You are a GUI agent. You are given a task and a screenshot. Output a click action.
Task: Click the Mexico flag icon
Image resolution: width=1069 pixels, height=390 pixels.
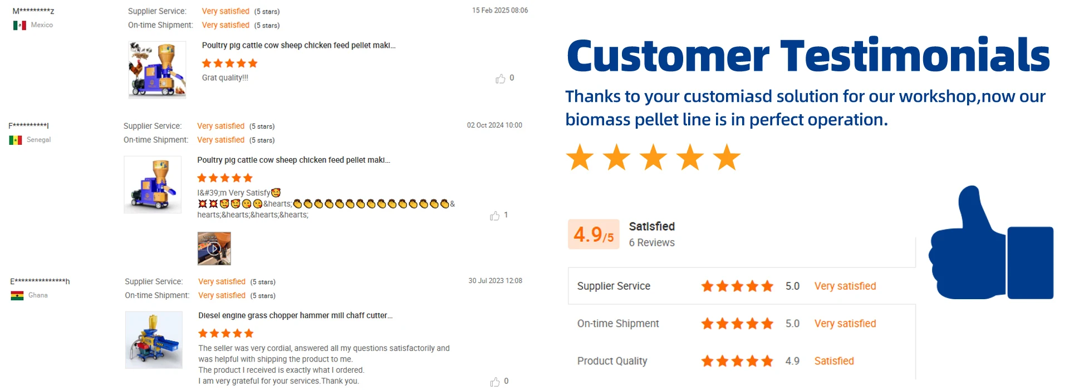click(x=19, y=25)
